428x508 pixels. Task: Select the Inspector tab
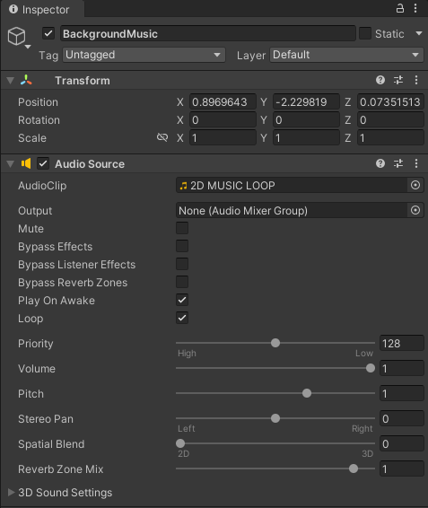coord(39,9)
